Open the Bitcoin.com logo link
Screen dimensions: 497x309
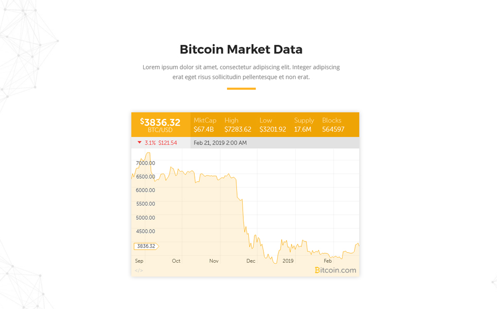[335, 270]
